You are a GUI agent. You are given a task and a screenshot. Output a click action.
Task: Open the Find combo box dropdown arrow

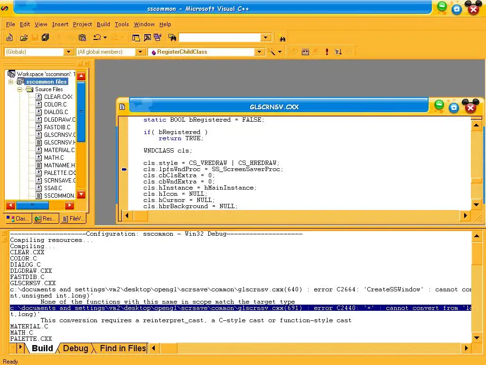266,38
